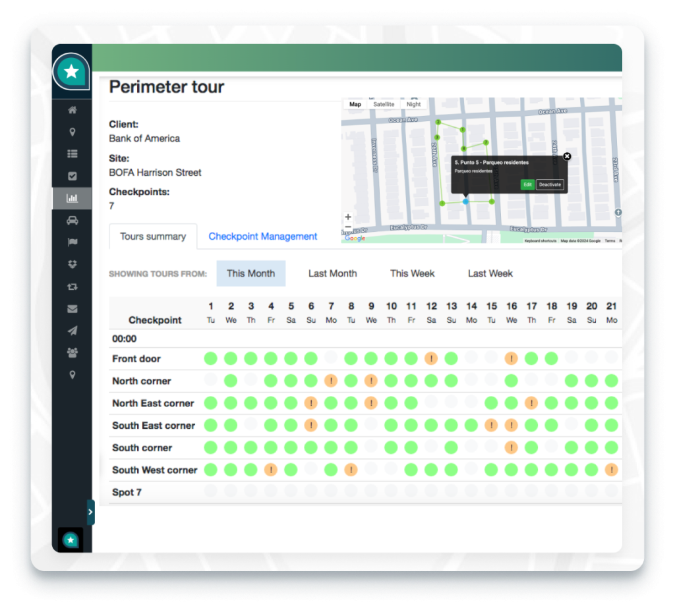Show tours from Last Month
The image size is (675, 608).
332,273
